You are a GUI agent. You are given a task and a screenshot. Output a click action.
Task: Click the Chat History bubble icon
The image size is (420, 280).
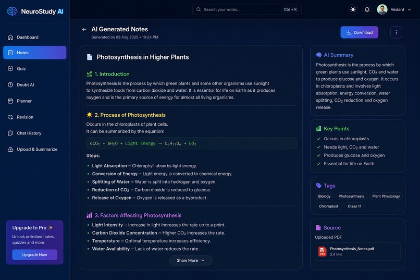[x=10, y=133]
